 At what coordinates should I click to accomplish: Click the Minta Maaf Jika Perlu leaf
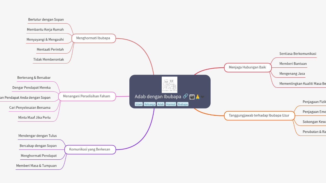click(x=34, y=117)
